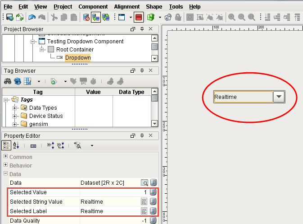Edit text of Selected String Value
303x224 pixels.
click(144, 201)
